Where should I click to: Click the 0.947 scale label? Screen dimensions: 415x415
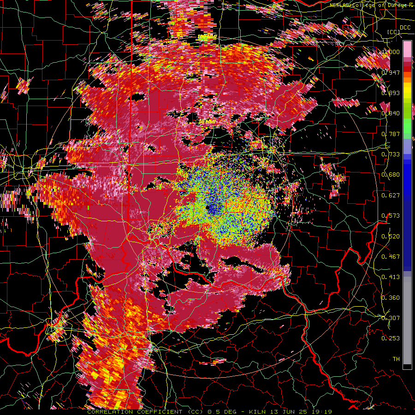click(391, 72)
